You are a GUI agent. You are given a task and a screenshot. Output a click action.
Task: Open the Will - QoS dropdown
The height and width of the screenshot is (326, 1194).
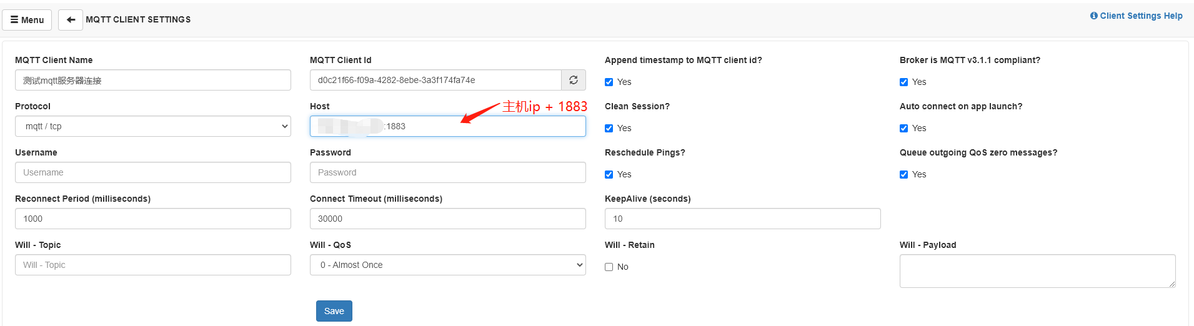coord(448,265)
